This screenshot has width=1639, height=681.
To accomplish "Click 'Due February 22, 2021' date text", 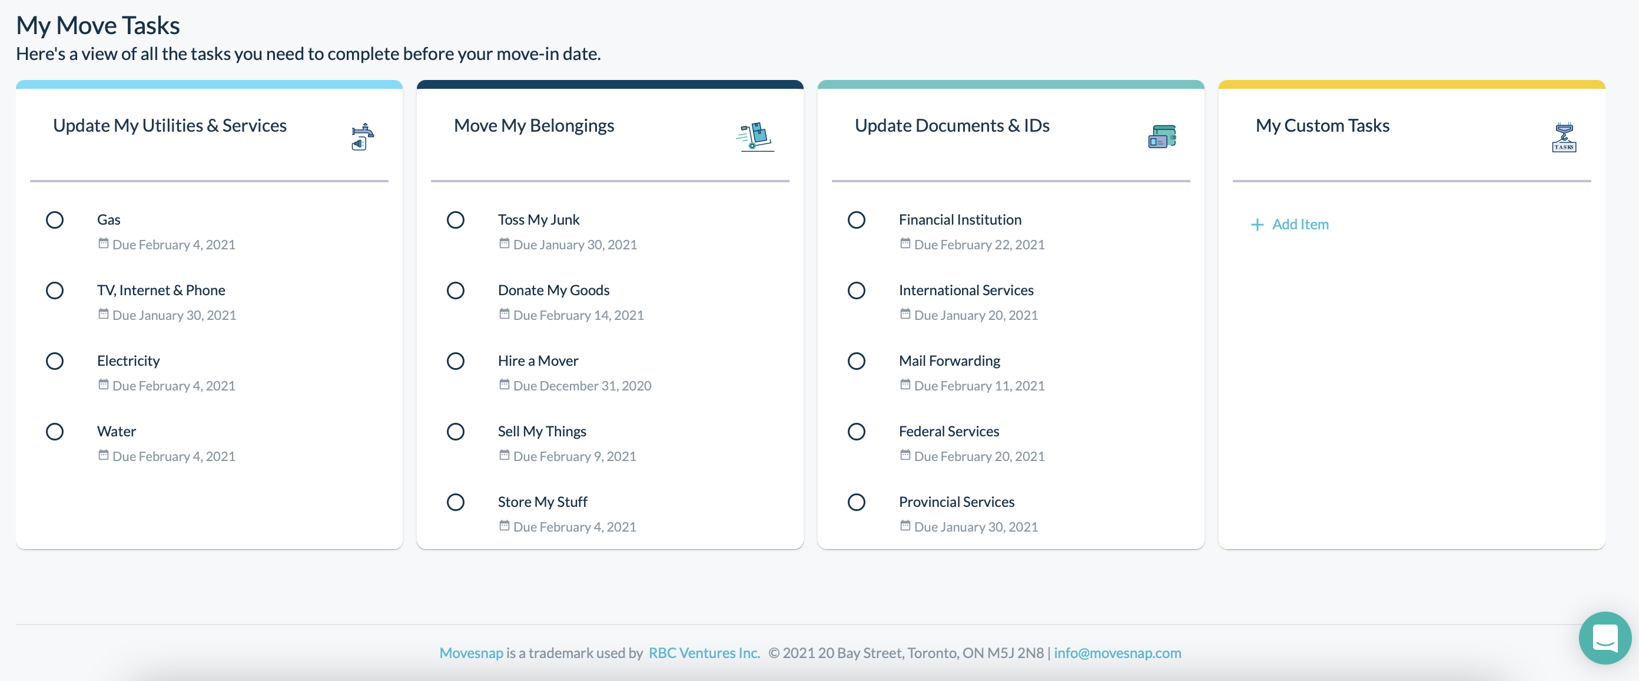I will tap(979, 244).
